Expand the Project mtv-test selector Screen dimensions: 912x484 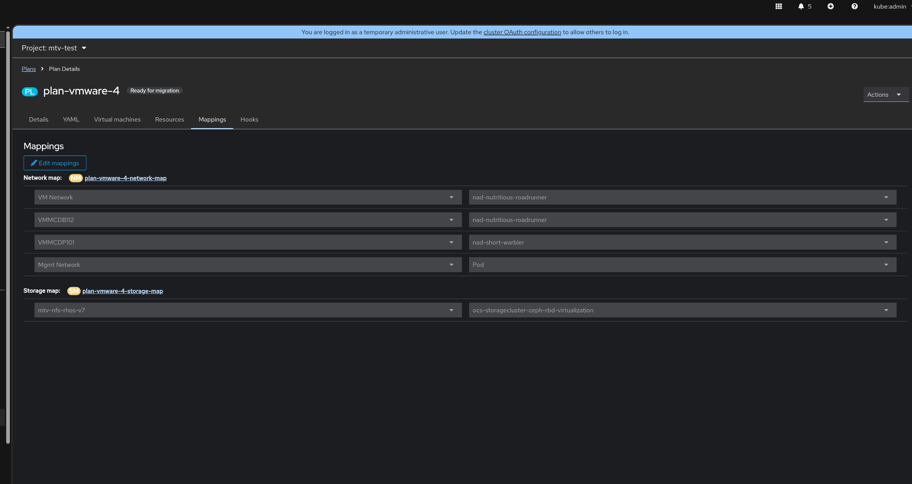(x=54, y=48)
